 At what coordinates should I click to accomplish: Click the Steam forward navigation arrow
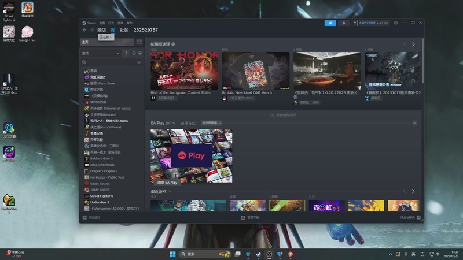click(92, 30)
